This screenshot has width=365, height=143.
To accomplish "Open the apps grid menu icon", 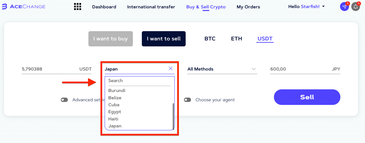I will 77,7.
